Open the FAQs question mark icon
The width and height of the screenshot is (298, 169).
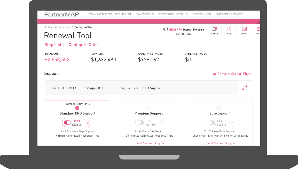point(229,29)
